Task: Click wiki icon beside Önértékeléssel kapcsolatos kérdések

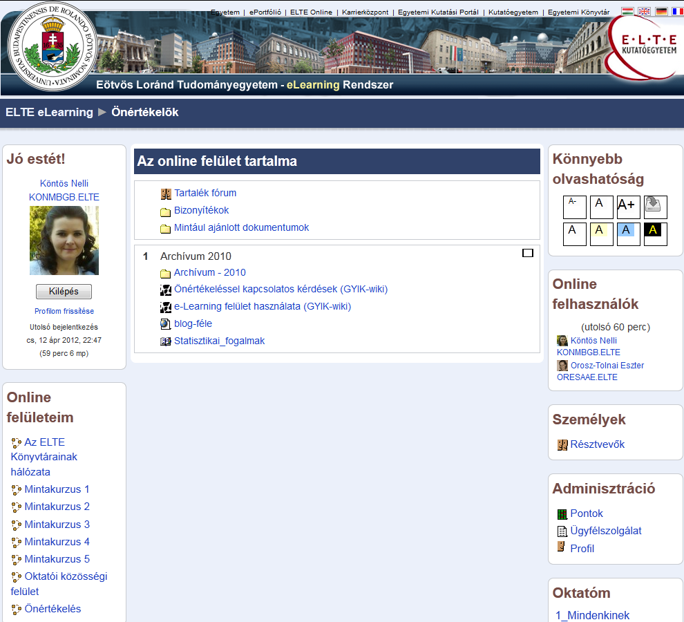Action: pos(166,290)
